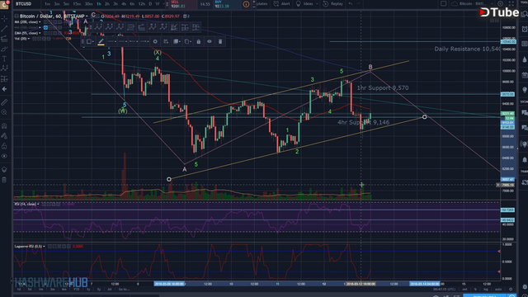Open the prediction and measurement tools
The height and width of the screenshot is (297, 528).
pos(4,79)
